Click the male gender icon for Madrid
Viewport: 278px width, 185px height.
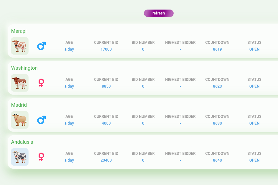(41, 120)
